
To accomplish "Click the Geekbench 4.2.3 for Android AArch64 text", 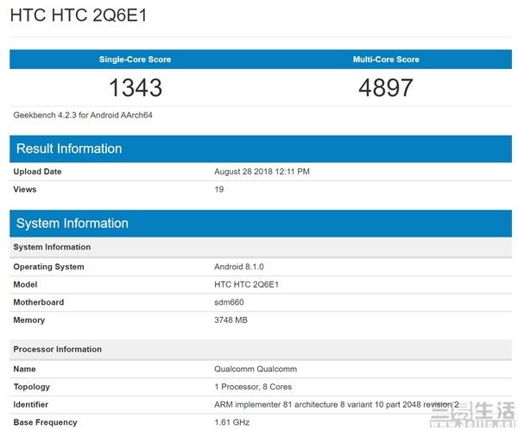I will click(83, 115).
